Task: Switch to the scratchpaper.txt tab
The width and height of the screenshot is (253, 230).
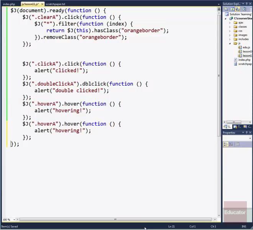Action: [55, 4]
